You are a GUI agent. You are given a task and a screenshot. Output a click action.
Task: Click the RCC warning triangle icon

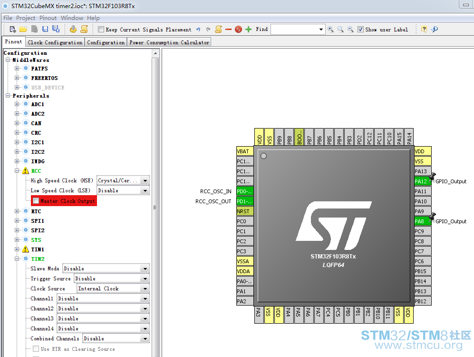click(26, 171)
